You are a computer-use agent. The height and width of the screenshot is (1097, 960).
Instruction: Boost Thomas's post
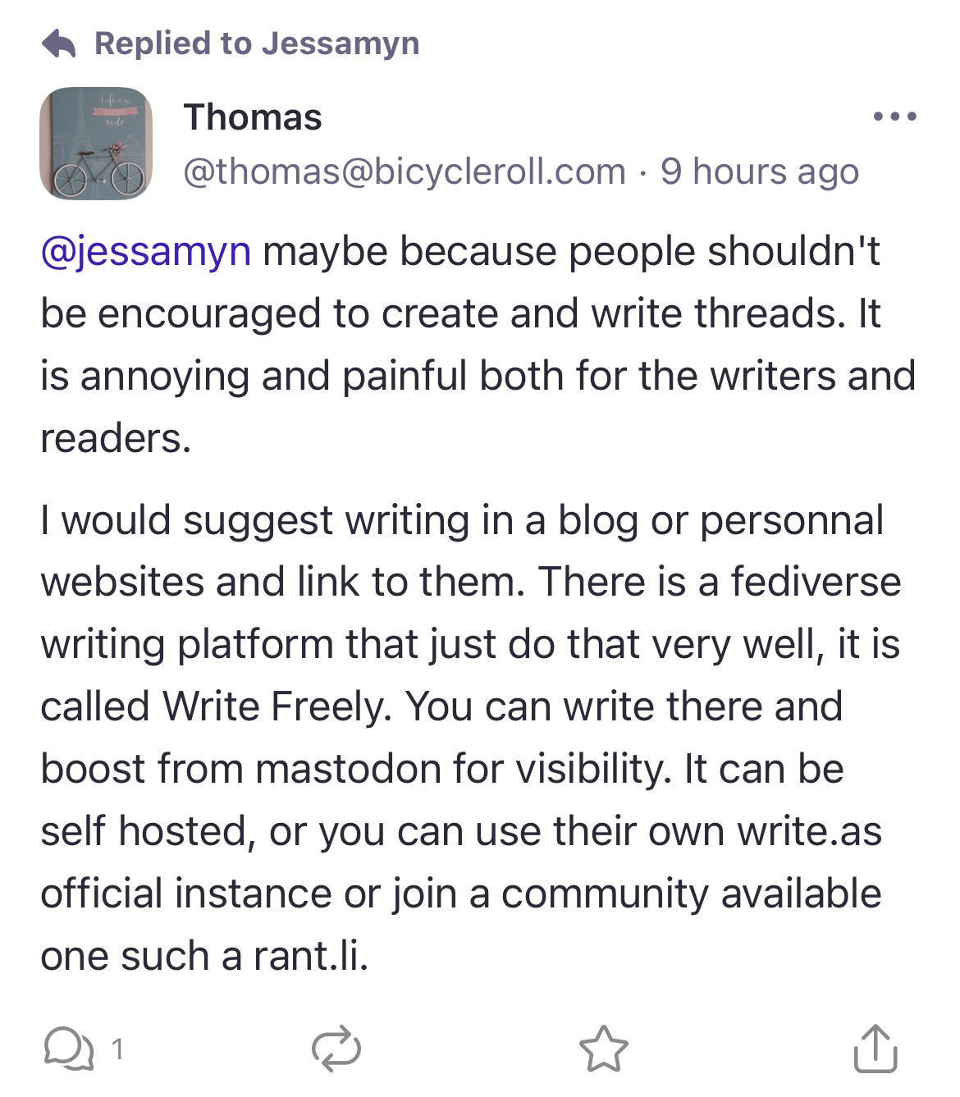[x=336, y=1049]
